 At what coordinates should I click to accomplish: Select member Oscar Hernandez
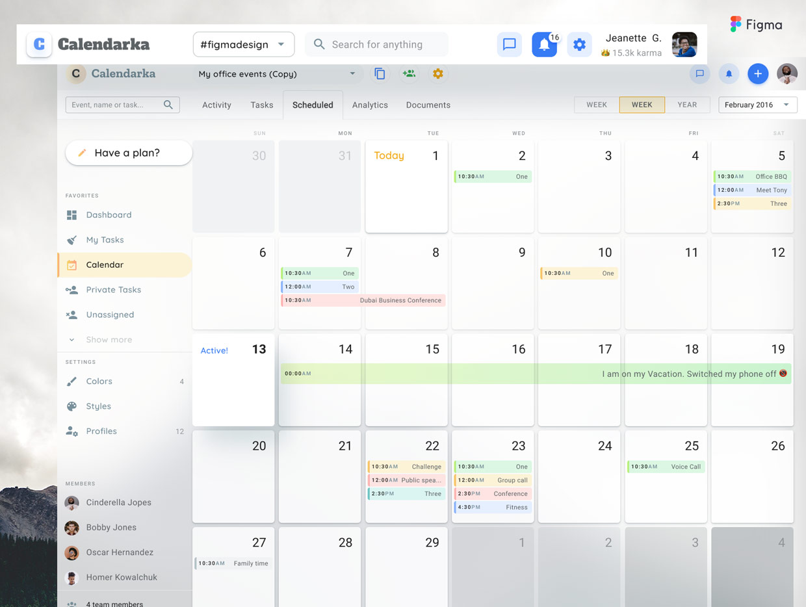(125, 552)
